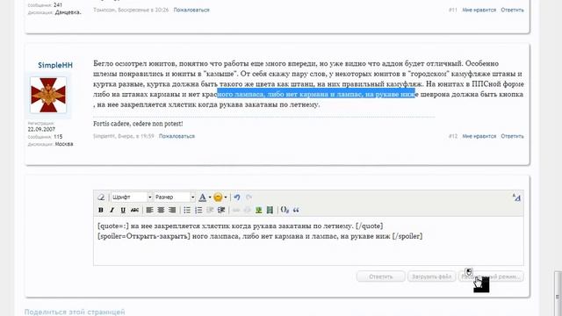Toggle italic formatting
562x316 pixels.
click(112, 210)
